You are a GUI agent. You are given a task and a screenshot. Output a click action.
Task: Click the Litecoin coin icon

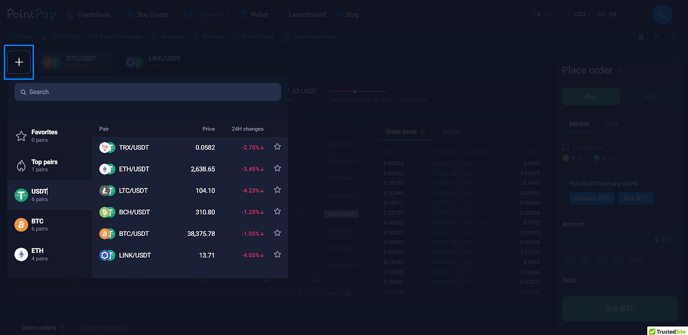point(104,190)
